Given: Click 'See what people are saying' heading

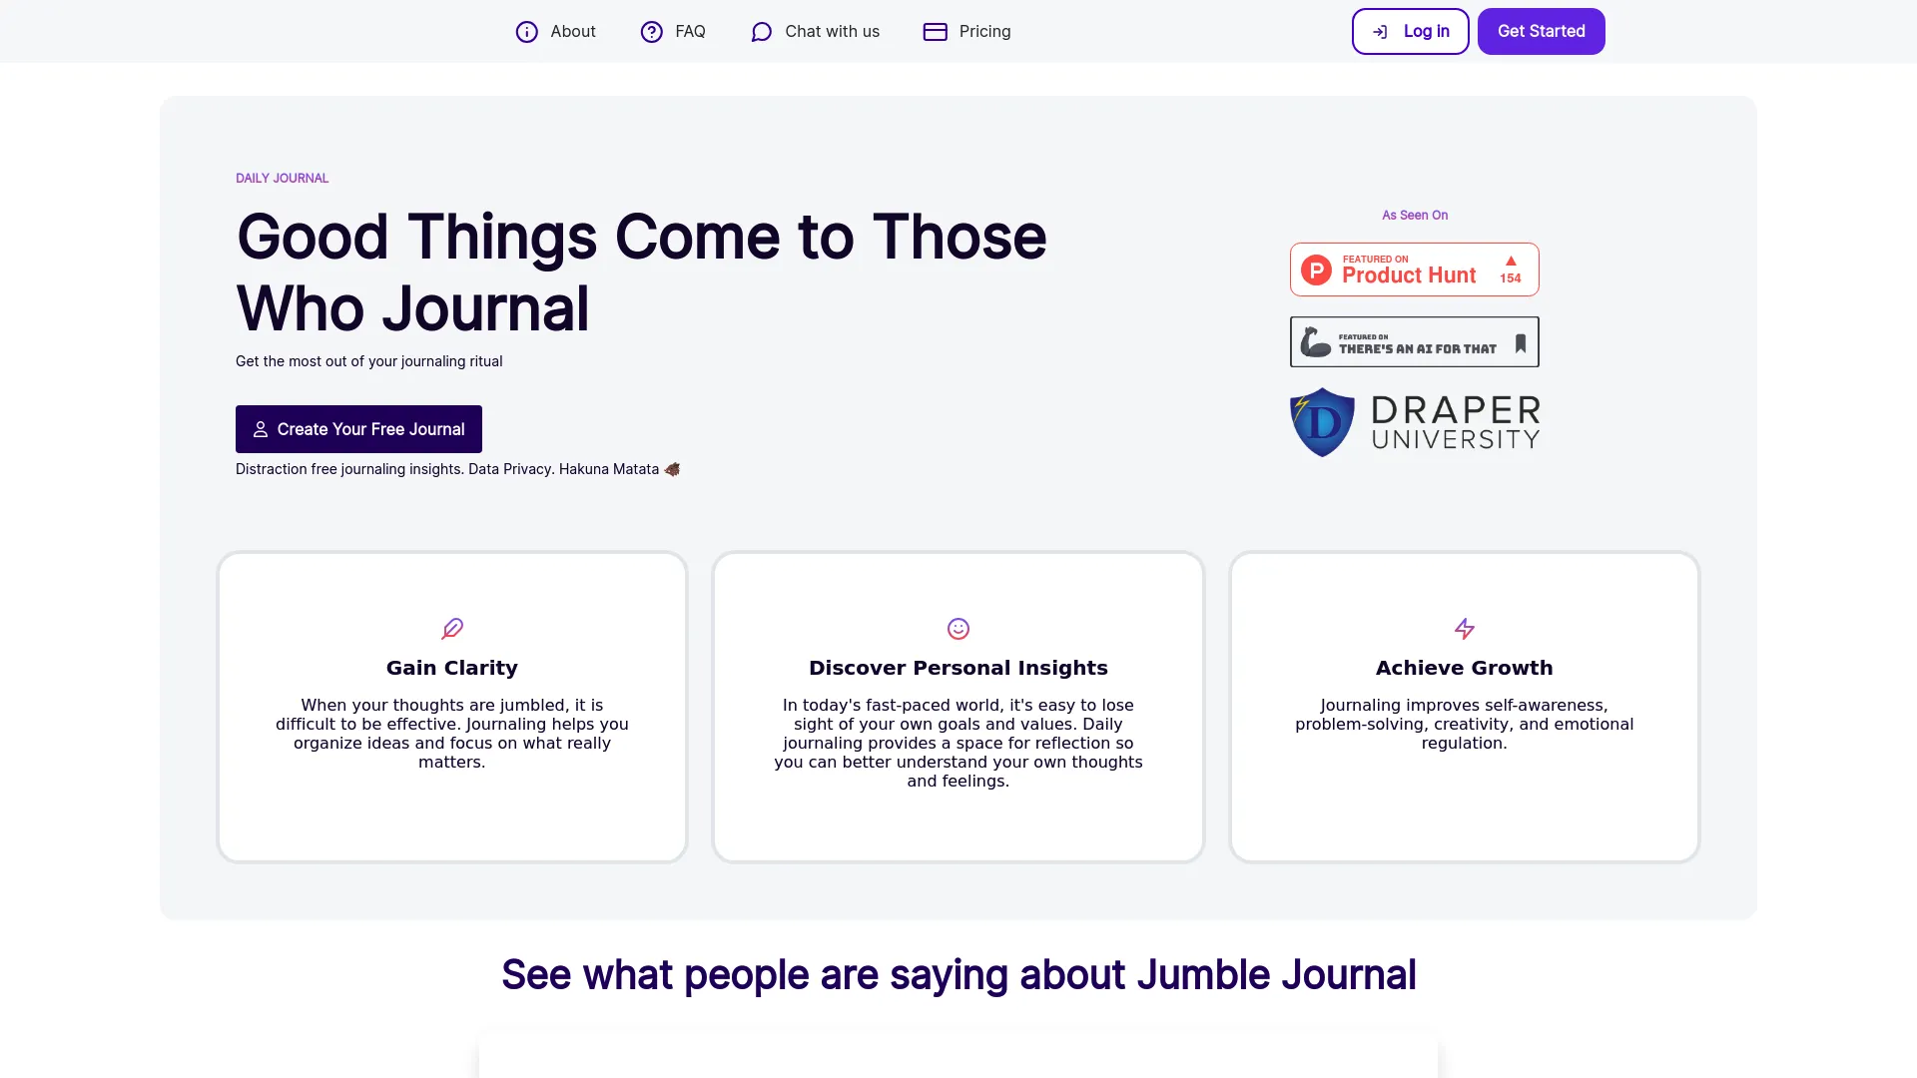Looking at the screenshot, I should coord(958,975).
